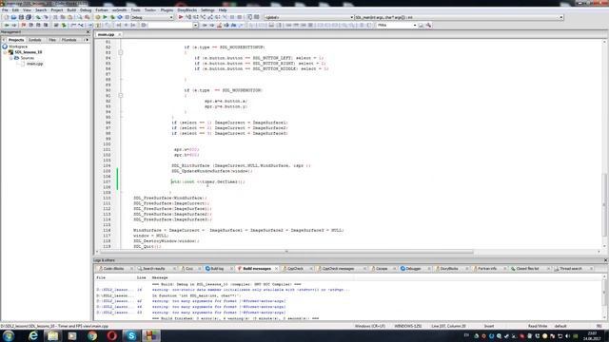This screenshot has height=342, width=609.
Task: Open Skype from the taskbar
Action: pyautogui.click(x=131, y=335)
